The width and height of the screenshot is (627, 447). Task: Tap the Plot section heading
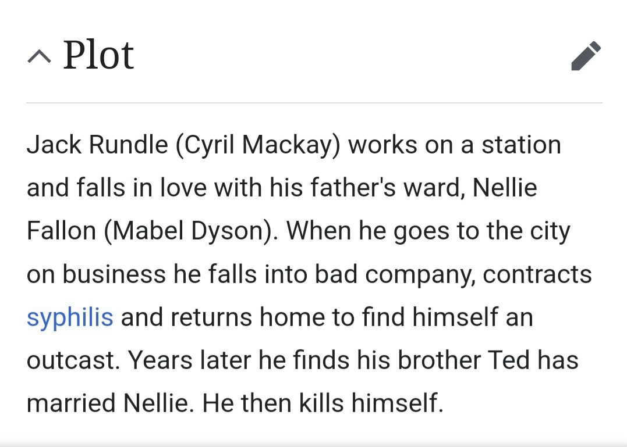click(98, 56)
